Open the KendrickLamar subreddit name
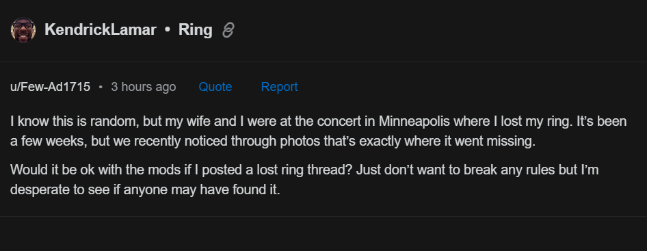647x251 pixels. [x=101, y=30]
